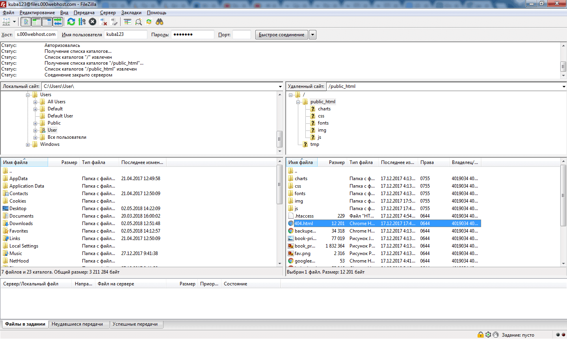Toggle remote directory tree display
Image resolution: width=567 pixels, height=339 pixels.
47,22
